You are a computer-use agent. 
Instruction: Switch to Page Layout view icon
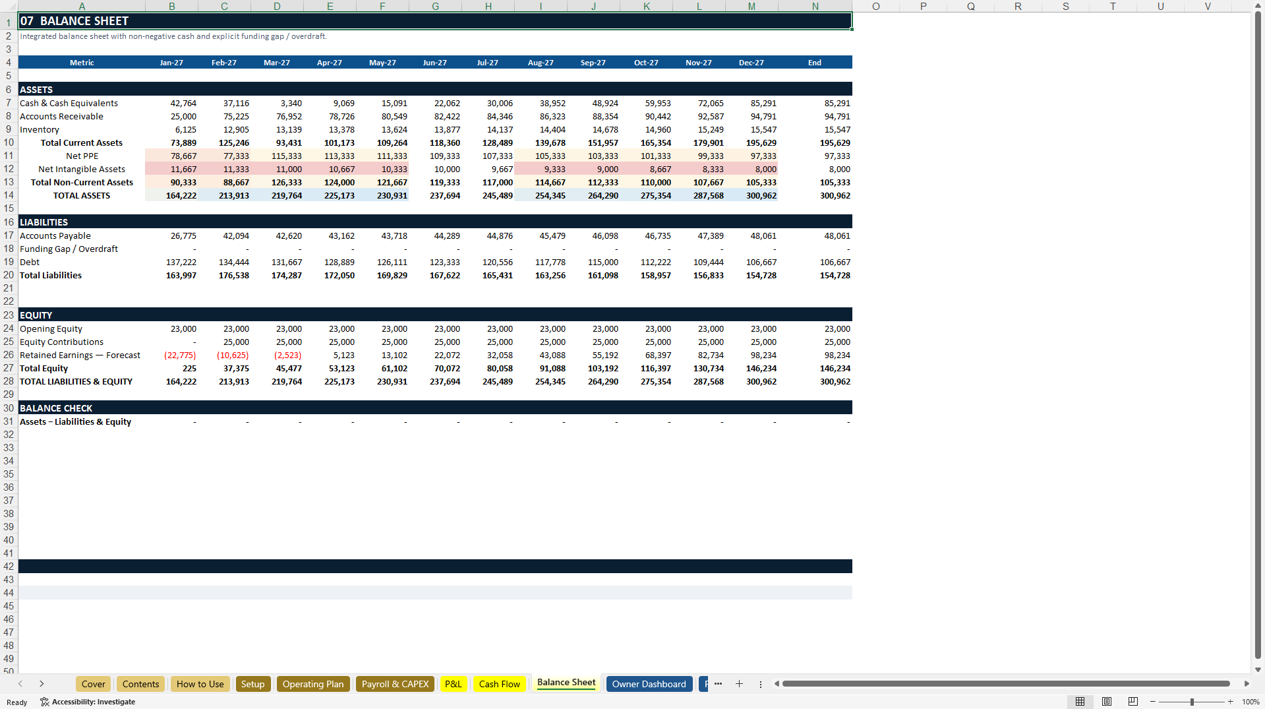[1107, 702]
